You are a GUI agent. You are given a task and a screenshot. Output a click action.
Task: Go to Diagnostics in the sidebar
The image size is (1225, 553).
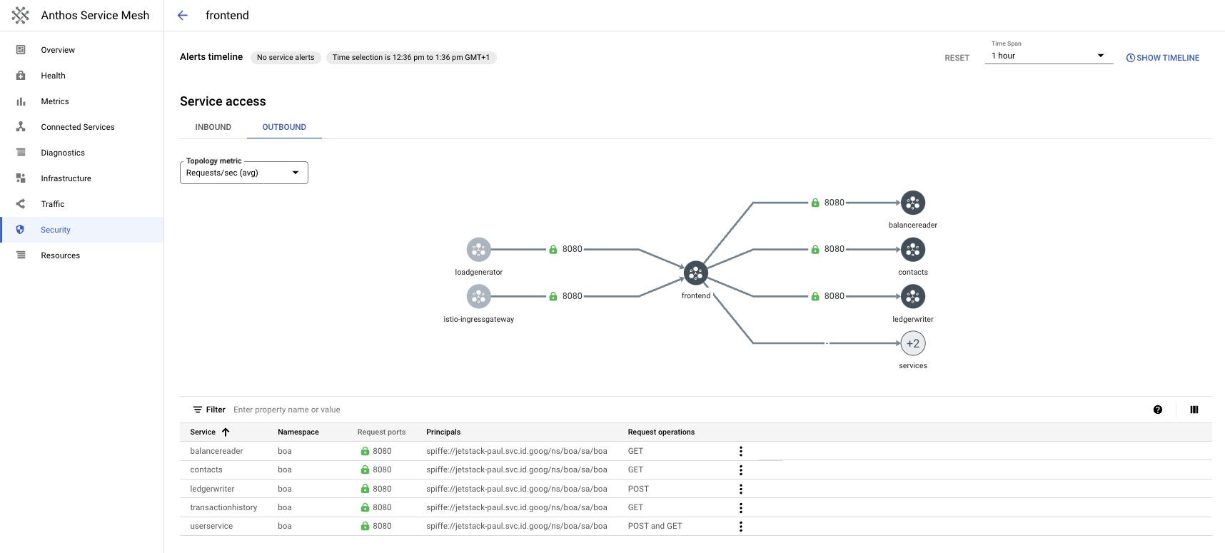coord(63,153)
